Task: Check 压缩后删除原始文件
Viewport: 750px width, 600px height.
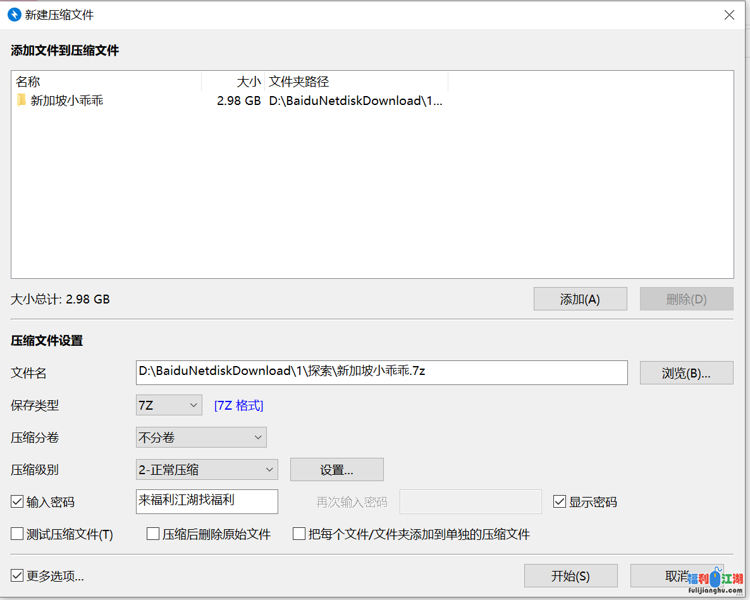Action: click(152, 533)
